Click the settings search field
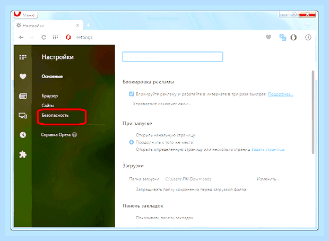 point(172,57)
